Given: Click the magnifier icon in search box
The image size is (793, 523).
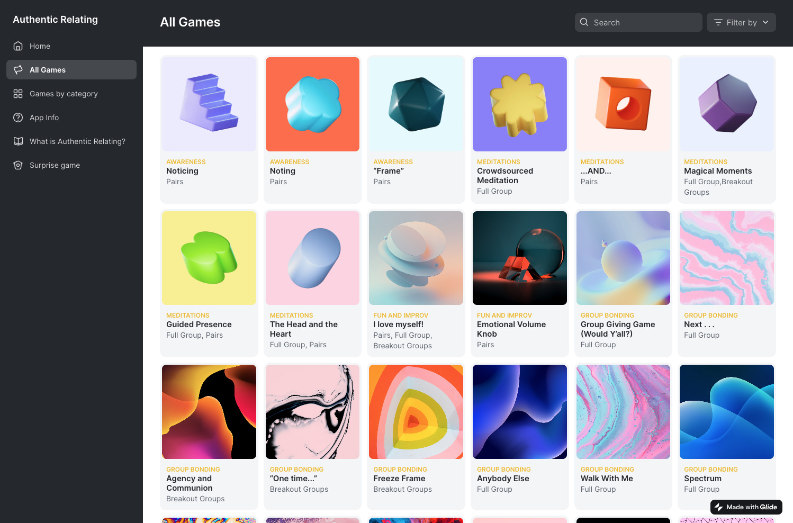Looking at the screenshot, I should click(584, 22).
